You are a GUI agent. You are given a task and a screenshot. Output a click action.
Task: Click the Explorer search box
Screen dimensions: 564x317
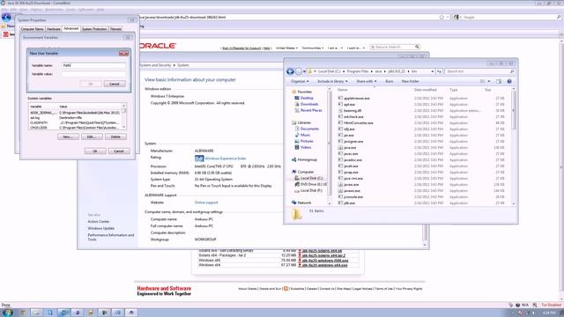click(x=479, y=71)
